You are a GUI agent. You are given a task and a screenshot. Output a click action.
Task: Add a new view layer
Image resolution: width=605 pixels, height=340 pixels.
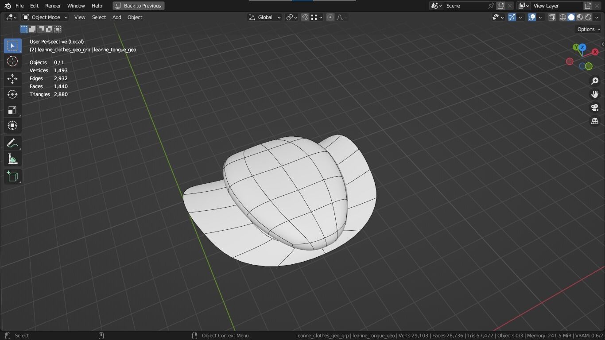588,6
